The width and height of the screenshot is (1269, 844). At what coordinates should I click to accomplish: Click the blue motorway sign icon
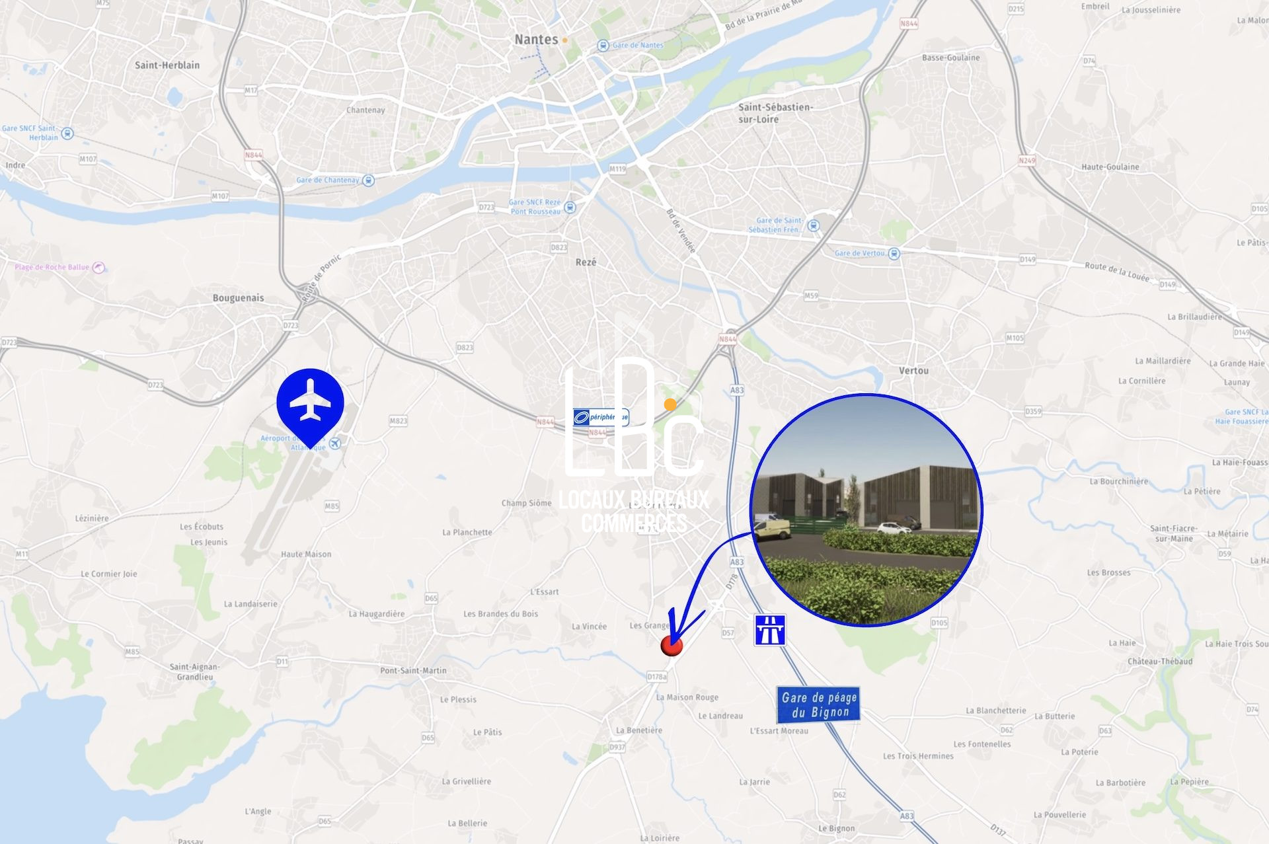click(770, 630)
